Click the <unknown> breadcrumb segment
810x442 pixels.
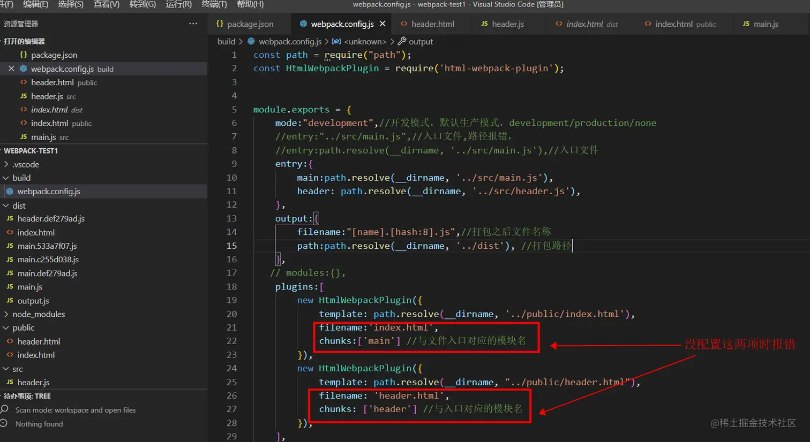[x=364, y=41]
